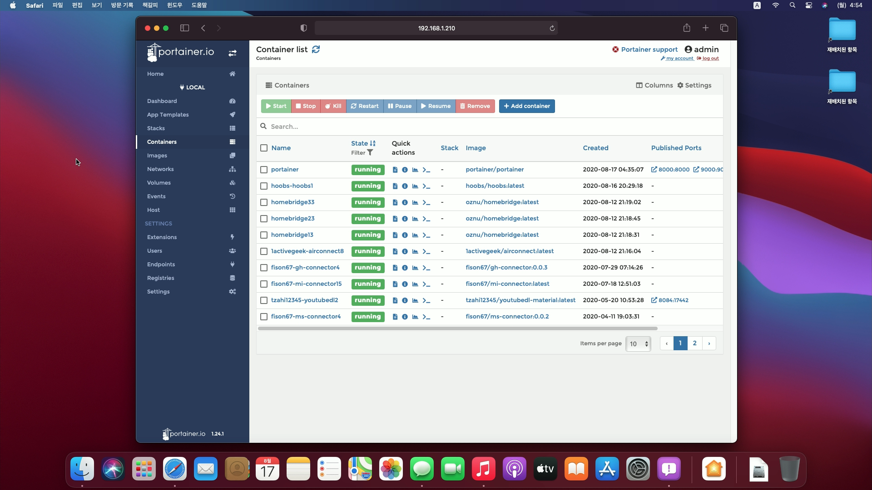Open inspect icon for hoobs-hoobs1 container
872x490 pixels.
405,186
